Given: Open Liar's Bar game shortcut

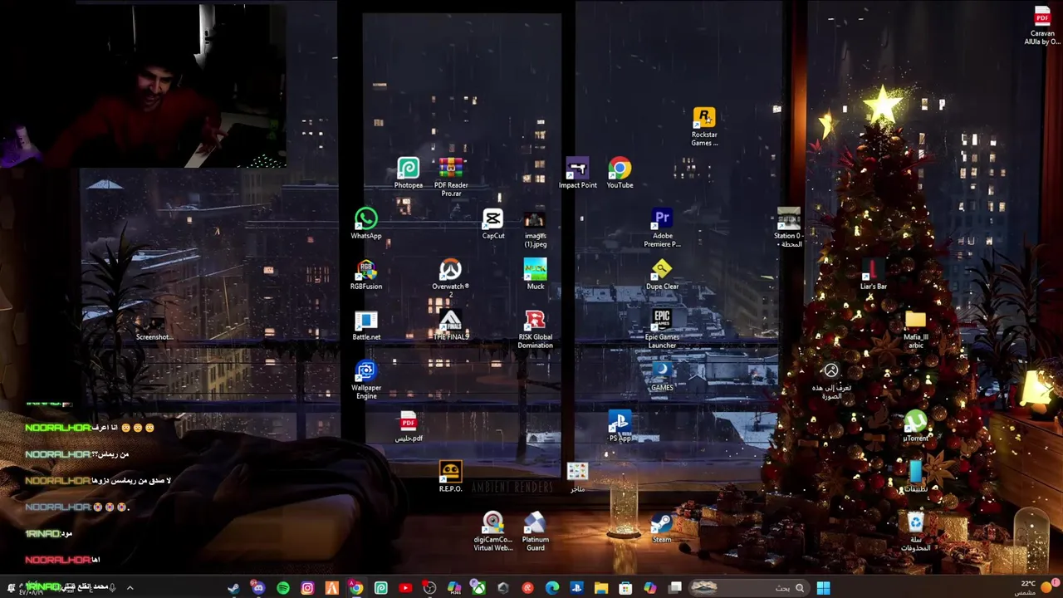Looking at the screenshot, I should coord(873,275).
